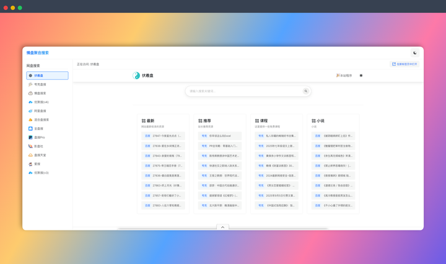Open 盘搜Pro sidebar entry
Image resolution: width=446 pixels, height=264 pixels.
click(x=40, y=138)
